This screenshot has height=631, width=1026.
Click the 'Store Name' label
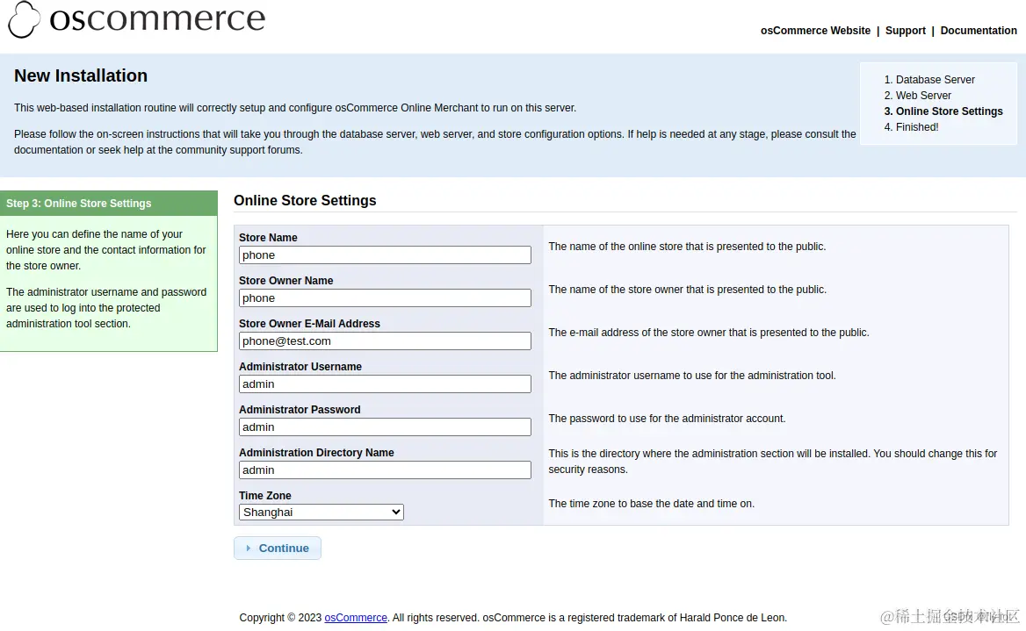tap(268, 237)
